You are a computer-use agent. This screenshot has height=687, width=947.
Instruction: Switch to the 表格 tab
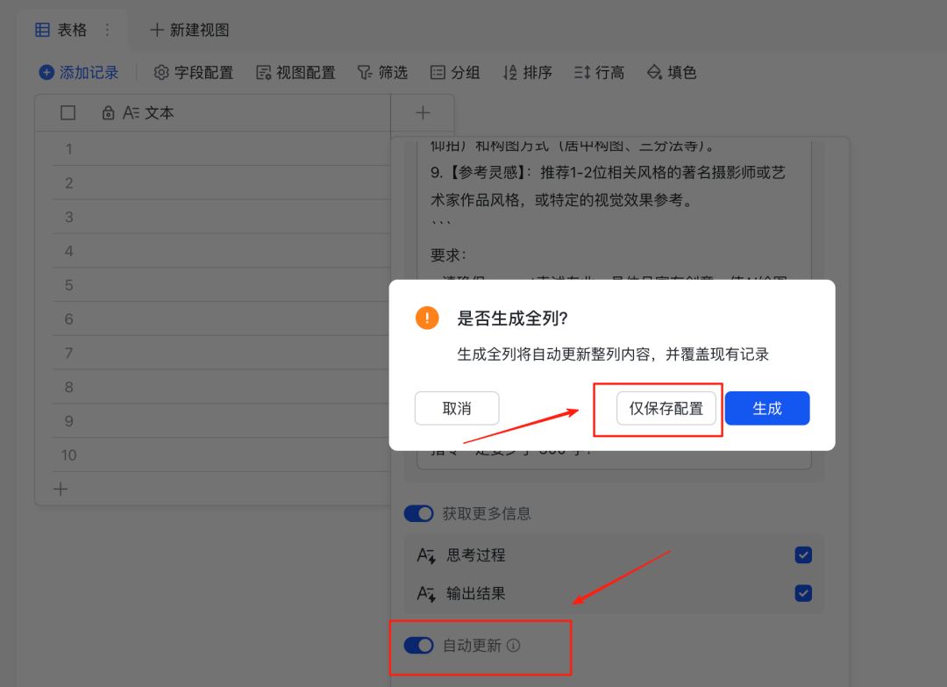pos(71,29)
